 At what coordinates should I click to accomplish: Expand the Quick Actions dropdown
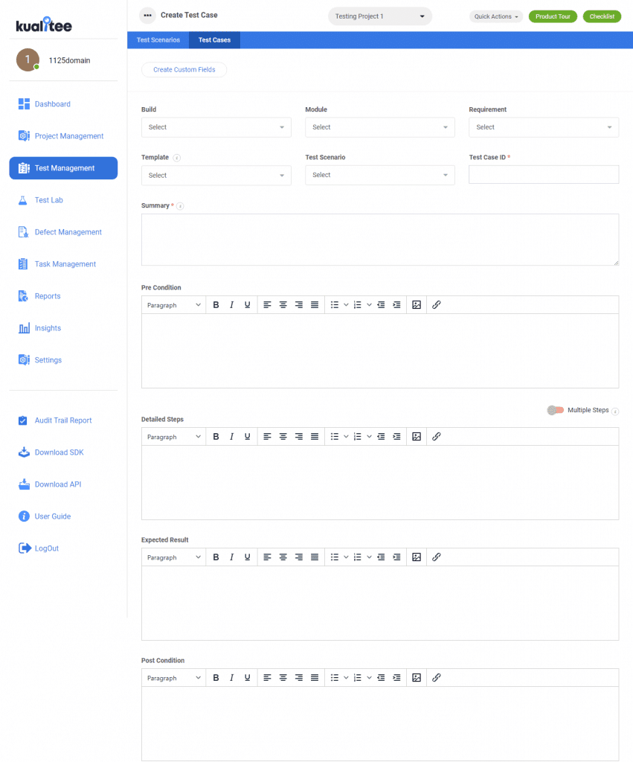(x=496, y=16)
